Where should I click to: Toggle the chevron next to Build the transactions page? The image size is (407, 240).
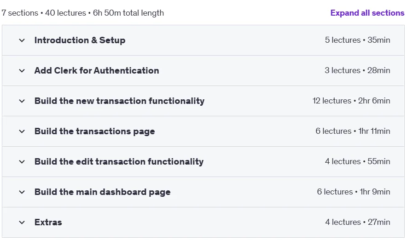22,131
